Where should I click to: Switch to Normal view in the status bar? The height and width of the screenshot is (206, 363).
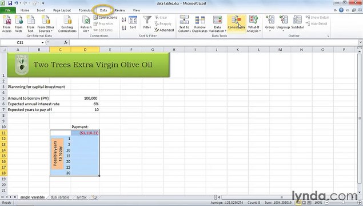point(299,203)
